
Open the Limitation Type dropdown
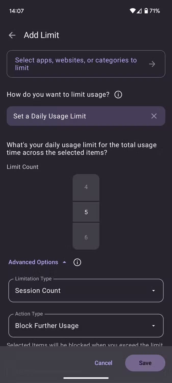(x=86, y=291)
